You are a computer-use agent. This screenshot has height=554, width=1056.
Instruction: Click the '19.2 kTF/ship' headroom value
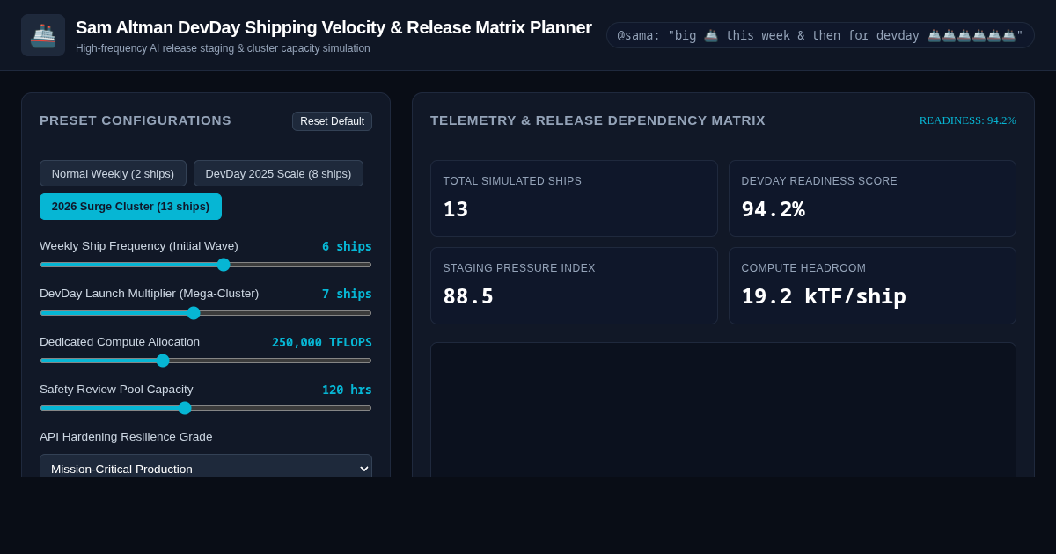824,296
